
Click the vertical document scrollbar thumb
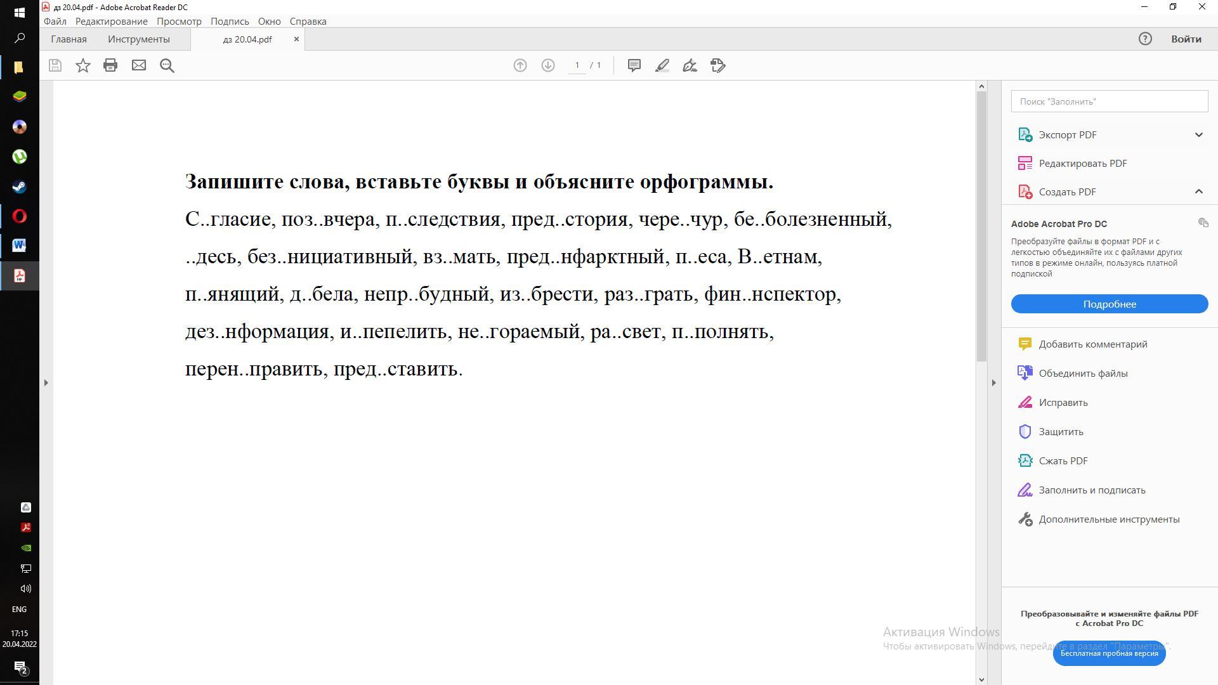click(981, 226)
